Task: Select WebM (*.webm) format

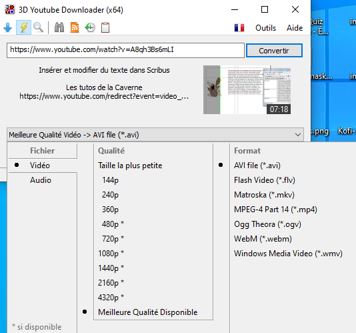Action: (263, 239)
